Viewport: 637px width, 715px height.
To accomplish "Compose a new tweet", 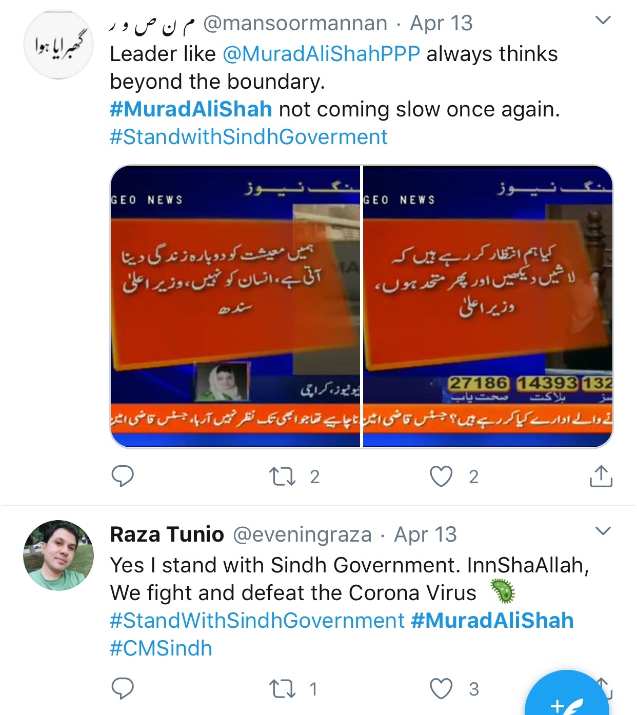I will coord(569,698).
